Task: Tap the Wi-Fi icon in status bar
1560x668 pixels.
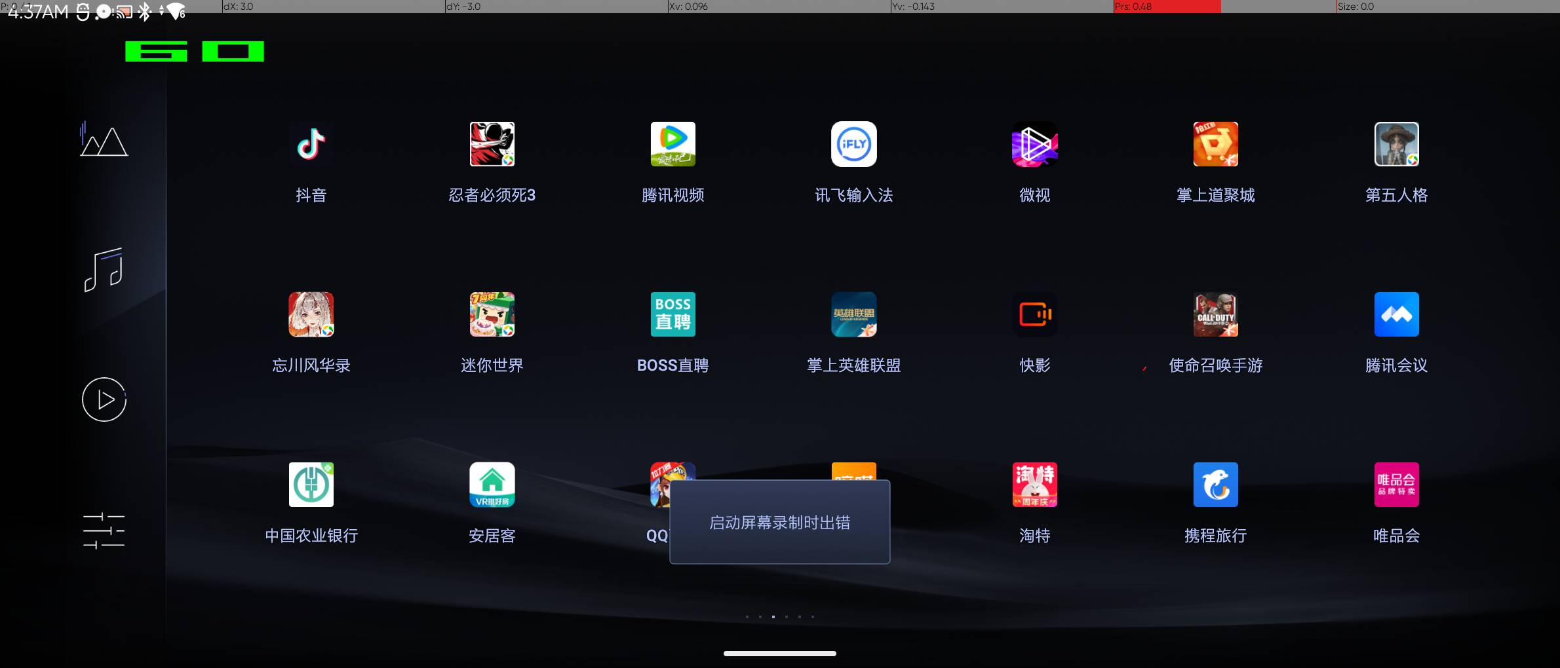Action: click(176, 11)
